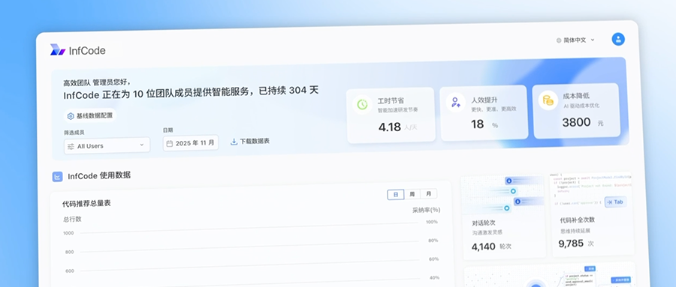The height and width of the screenshot is (287, 676).
Task: Click the gold coins icon on 成本降低
Action: point(548,100)
